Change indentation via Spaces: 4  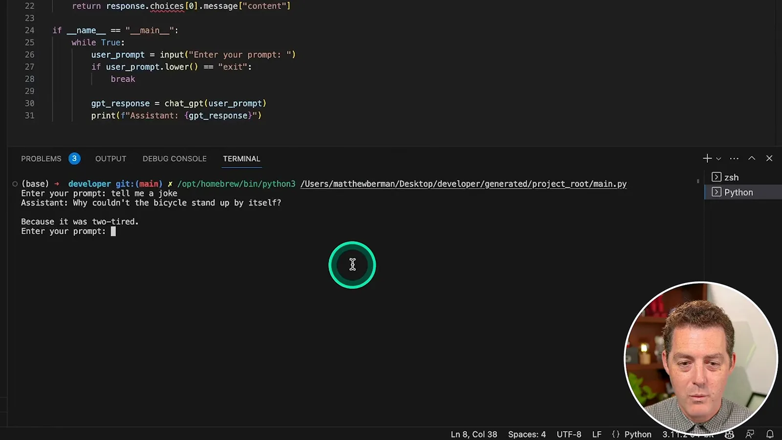tap(526, 434)
